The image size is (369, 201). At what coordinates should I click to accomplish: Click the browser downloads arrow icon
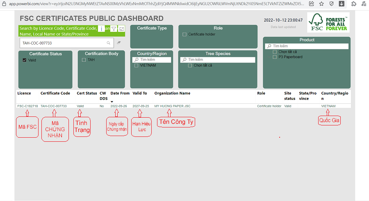click(x=342, y=4)
